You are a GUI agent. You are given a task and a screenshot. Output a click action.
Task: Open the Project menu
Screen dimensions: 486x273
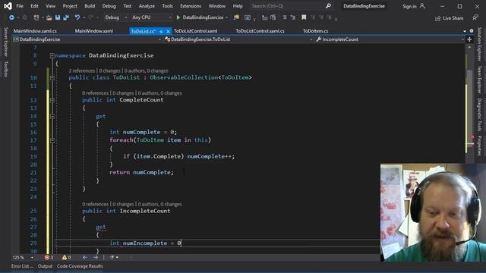tap(70, 6)
